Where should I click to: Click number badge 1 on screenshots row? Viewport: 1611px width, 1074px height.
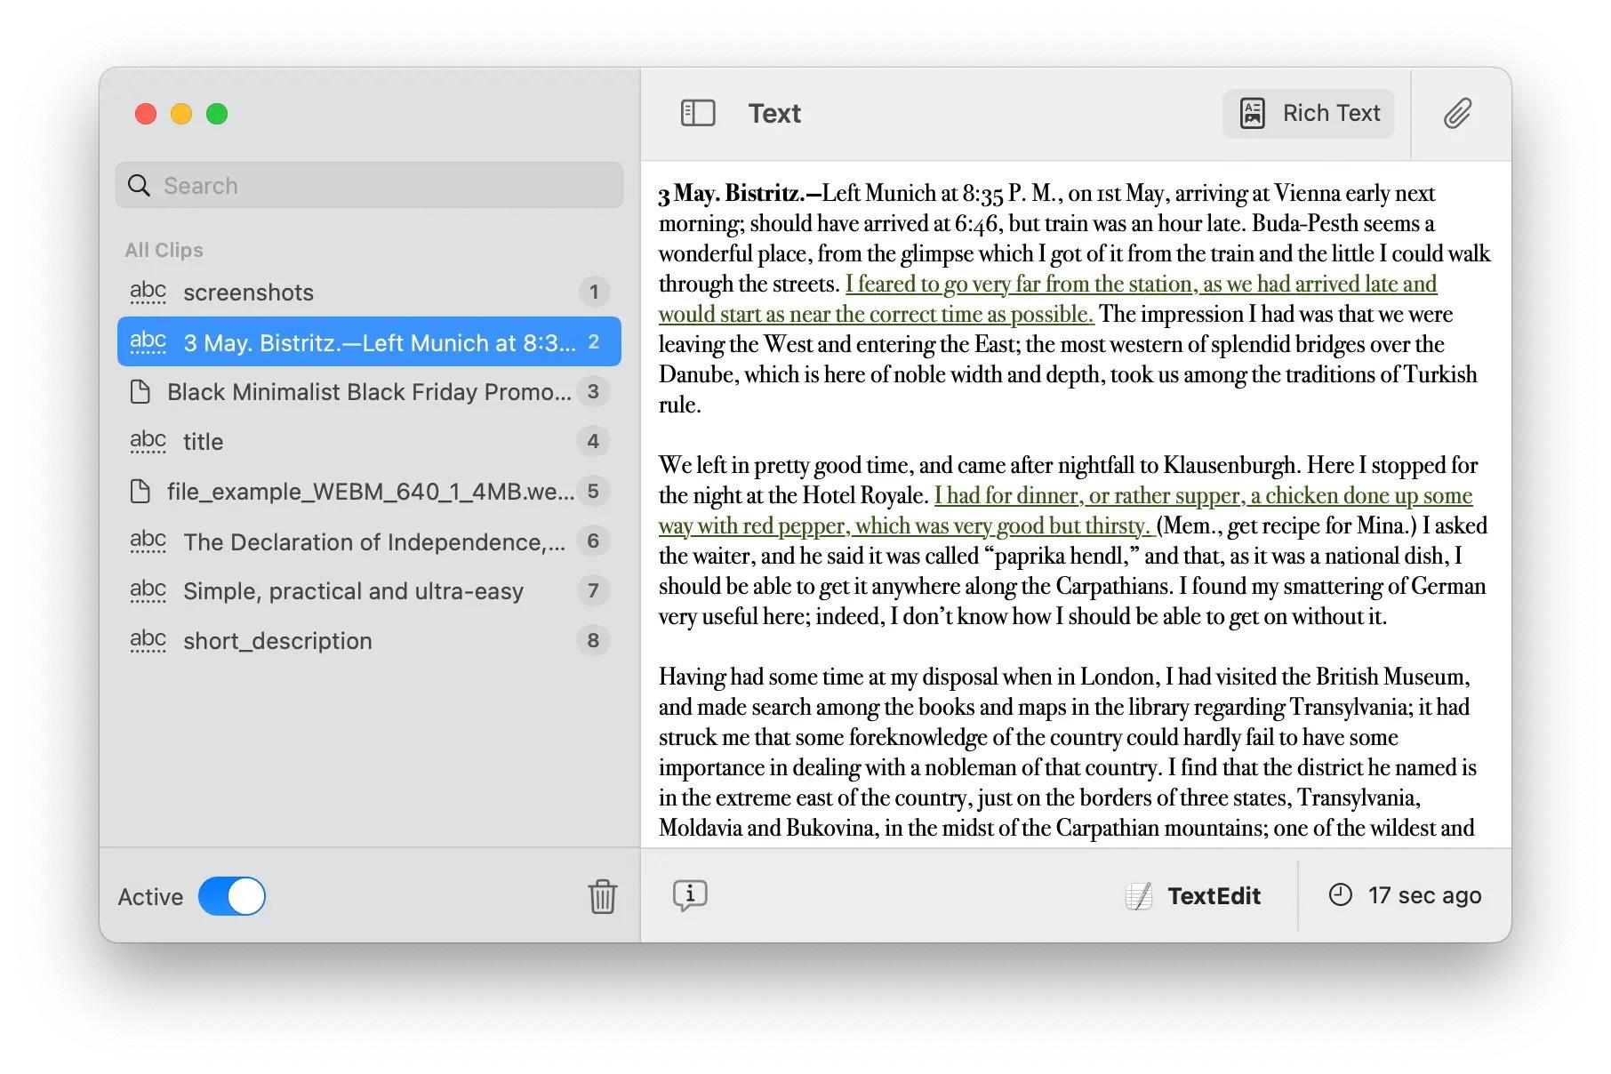(594, 292)
